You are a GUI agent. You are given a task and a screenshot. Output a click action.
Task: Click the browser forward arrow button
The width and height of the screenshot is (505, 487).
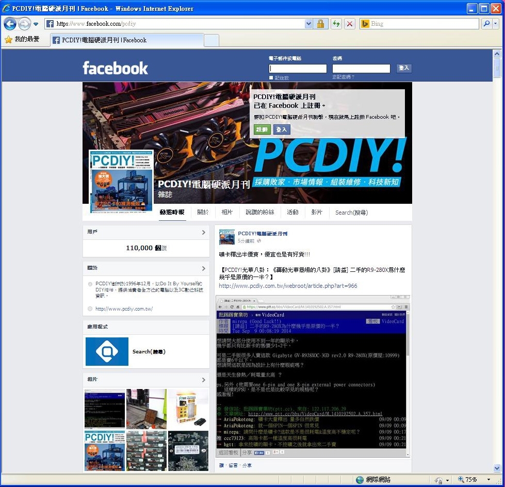coord(24,24)
